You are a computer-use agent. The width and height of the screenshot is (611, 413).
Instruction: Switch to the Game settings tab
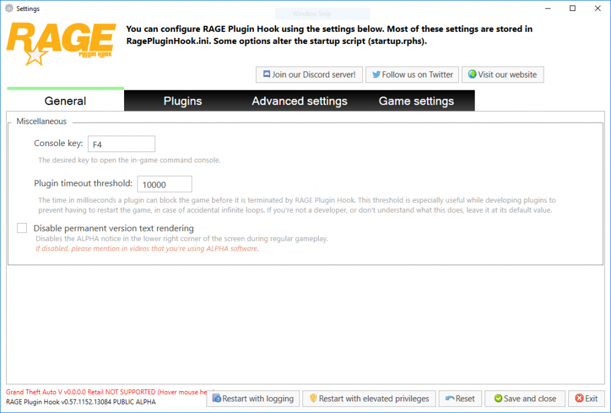point(416,101)
